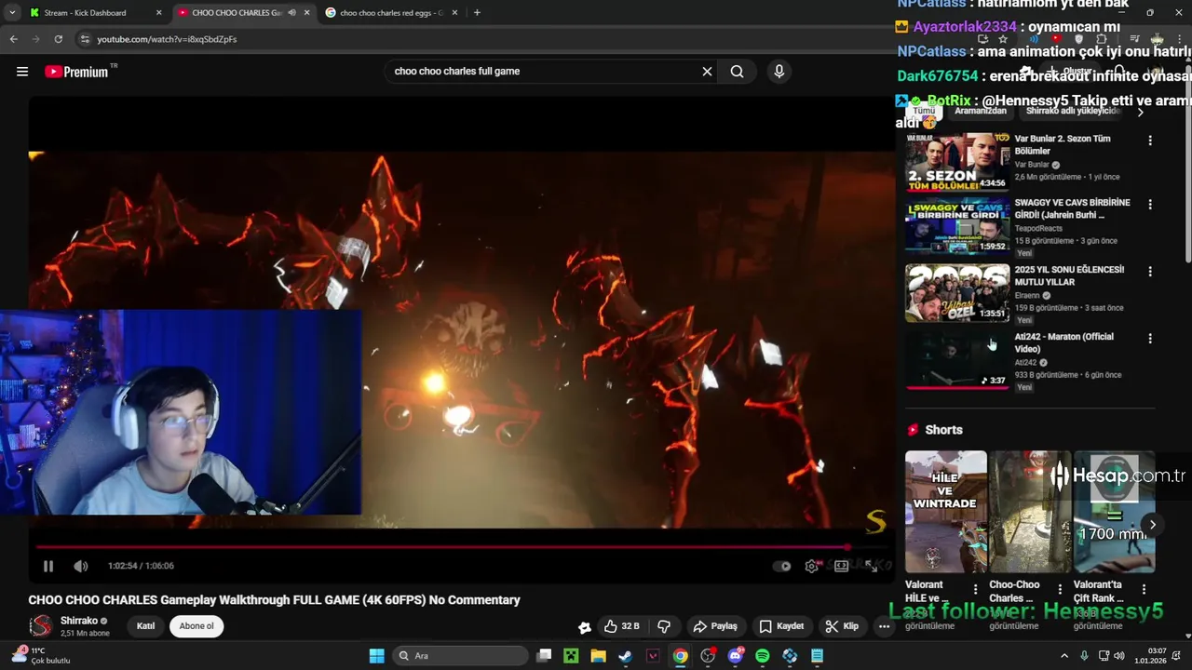Run search with magnifier button
Viewport: 1192px width, 670px height.
coord(737,72)
